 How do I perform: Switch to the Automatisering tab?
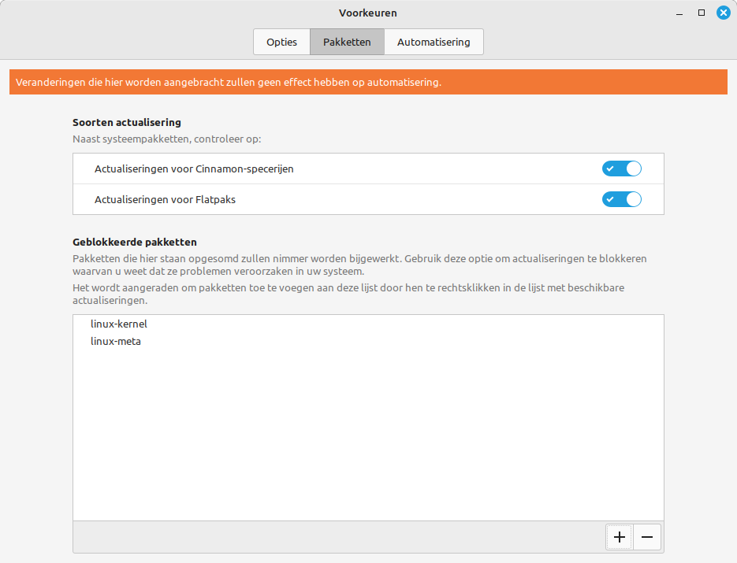pos(434,42)
